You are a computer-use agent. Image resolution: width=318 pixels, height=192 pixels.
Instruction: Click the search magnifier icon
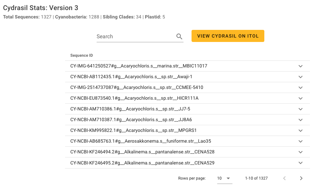tap(179, 36)
